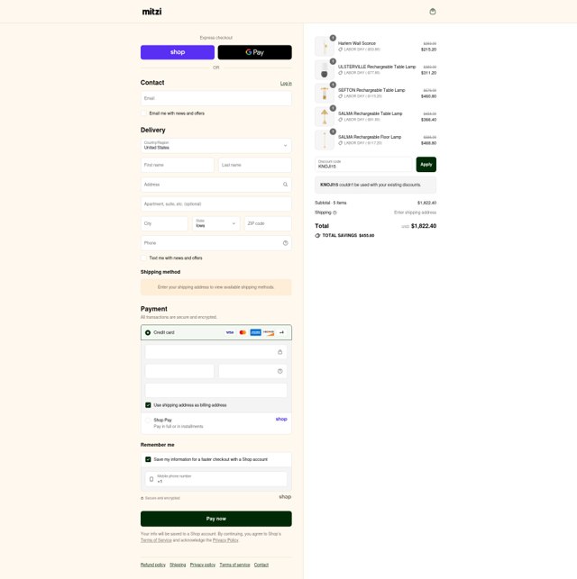Image resolution: width=577 pixels, height=579 pixels.
Task: Click discount tag icon under ULSTERVILLE lamp
Action: pyautogui.click(x=341, y=73)
